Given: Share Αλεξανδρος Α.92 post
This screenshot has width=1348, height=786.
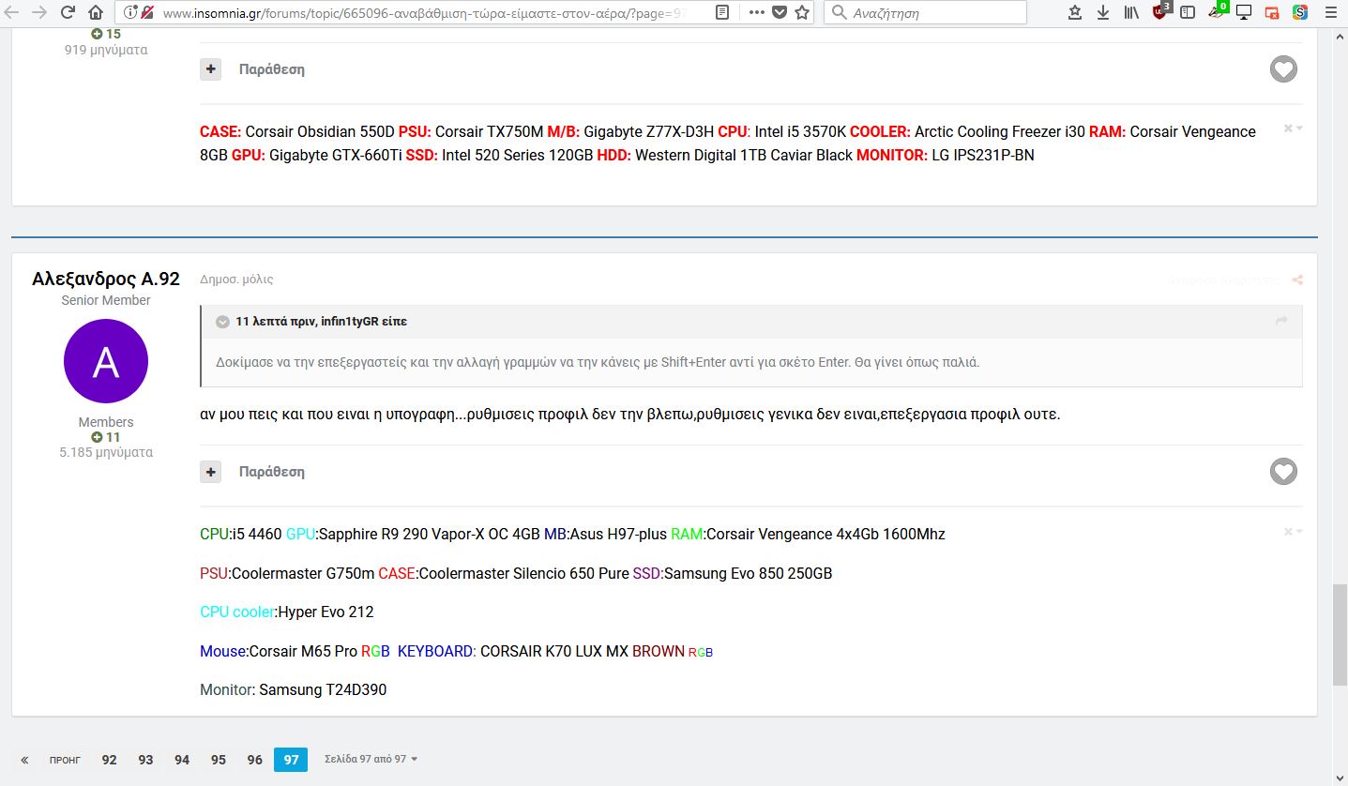Looking at the screenshot, I should pyautogui.click(x=1297, y=280).
